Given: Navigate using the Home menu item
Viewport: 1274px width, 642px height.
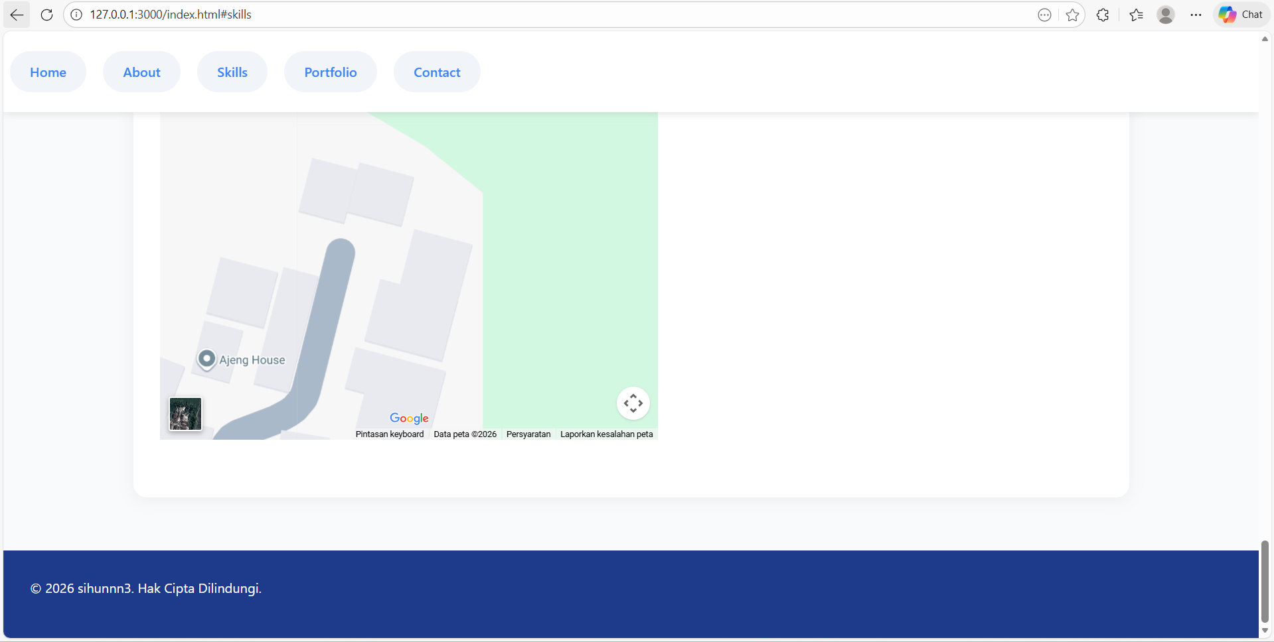Looking at the screenshot, I should 48,72.
